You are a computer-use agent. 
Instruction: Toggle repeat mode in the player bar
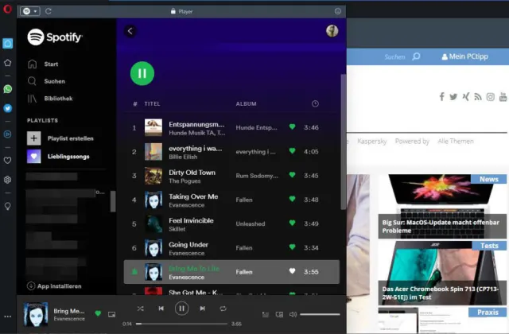223,308
